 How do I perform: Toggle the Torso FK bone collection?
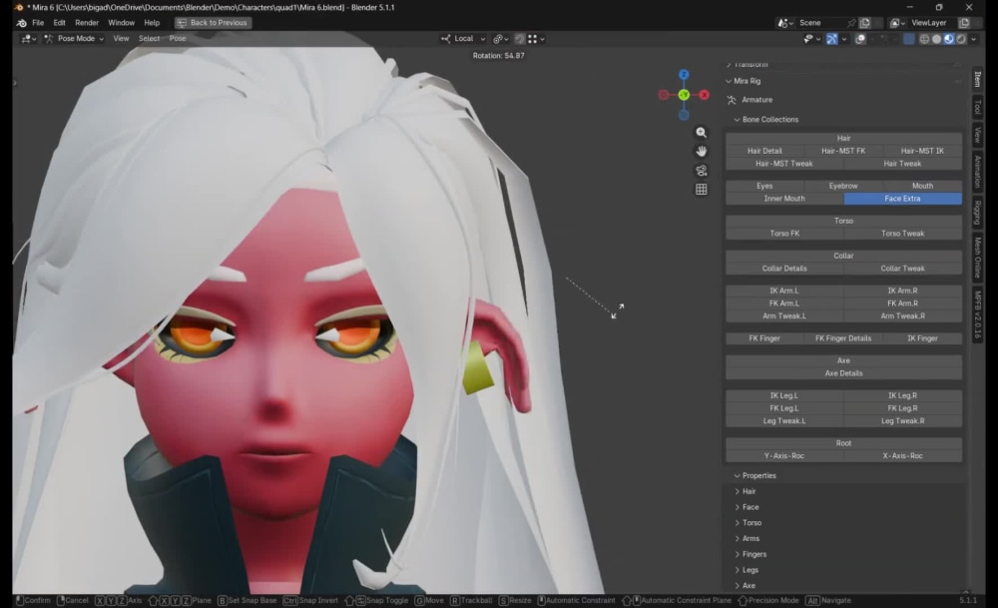784,234
